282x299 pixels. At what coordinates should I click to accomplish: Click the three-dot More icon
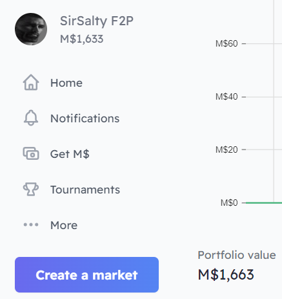(31, 225)
